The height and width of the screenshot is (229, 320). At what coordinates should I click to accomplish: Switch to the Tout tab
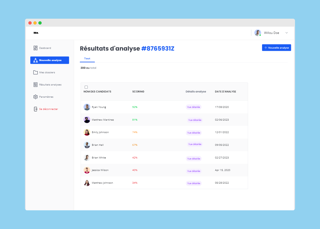pos(87,59)
